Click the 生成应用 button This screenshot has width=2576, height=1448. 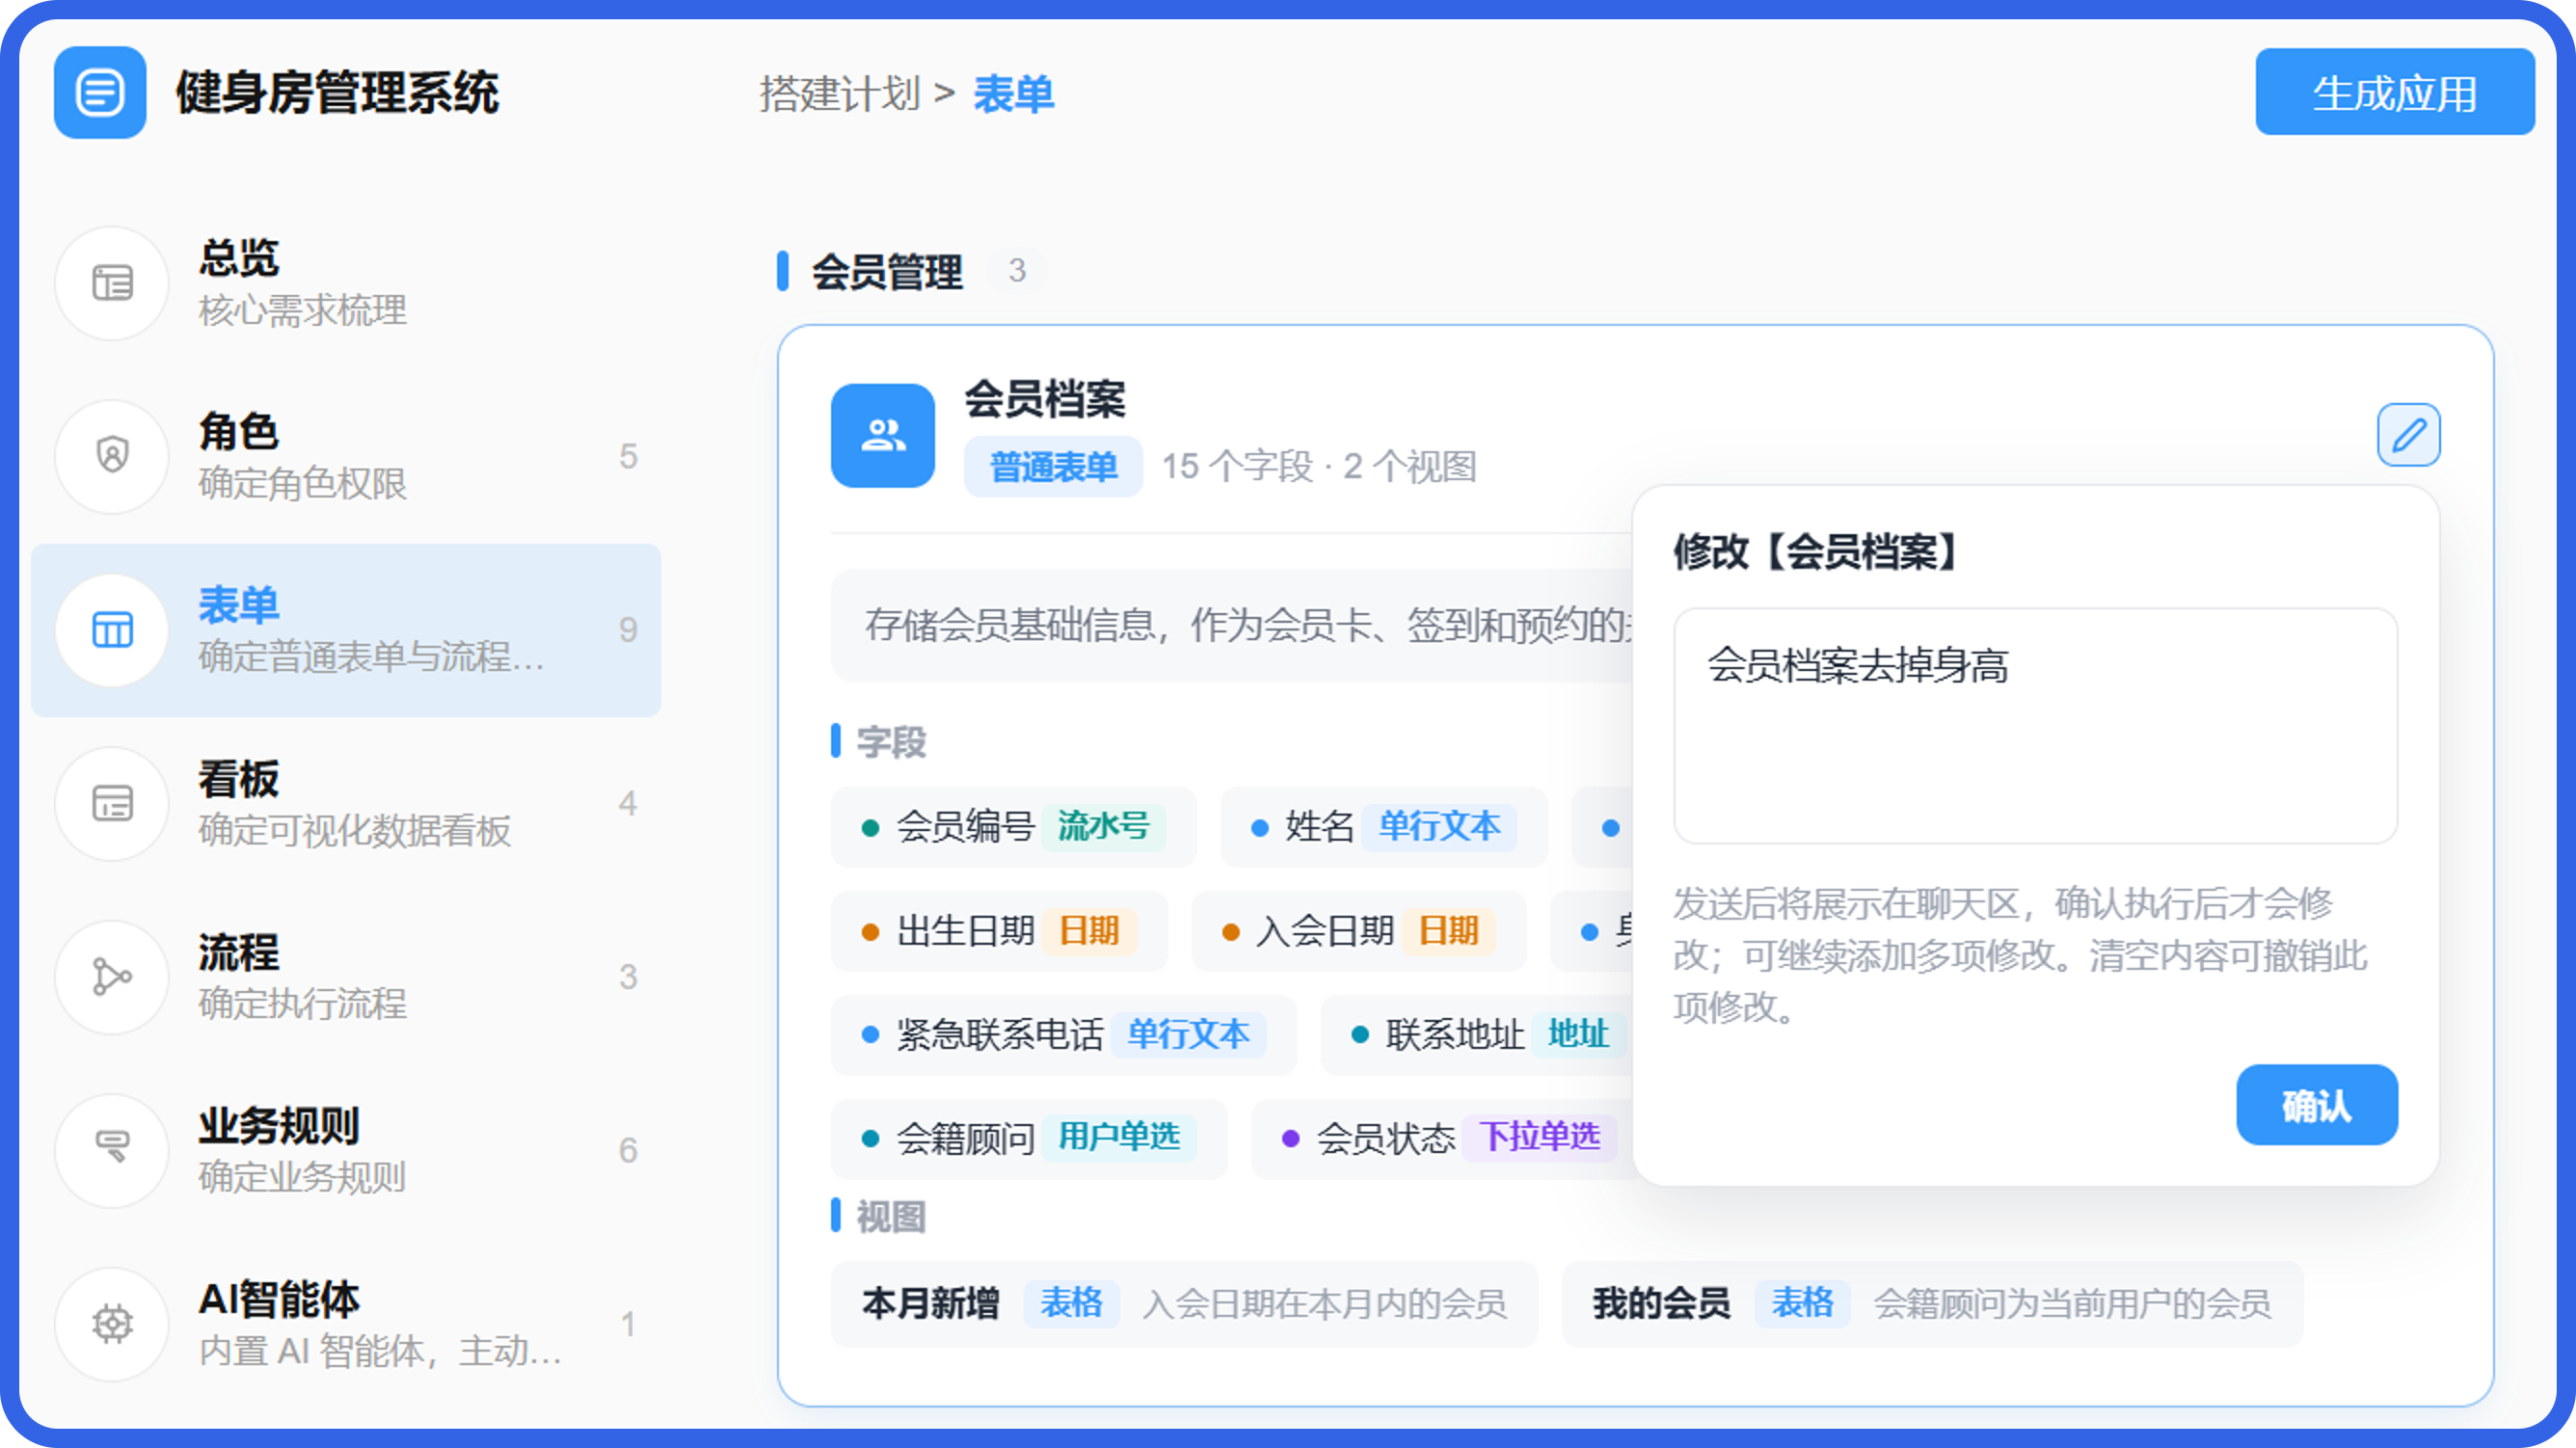click(2395, 92)
